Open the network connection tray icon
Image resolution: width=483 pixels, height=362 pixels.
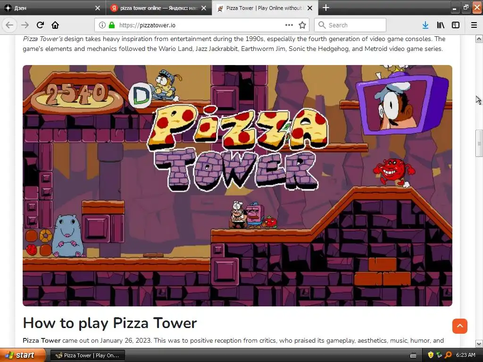439,355
